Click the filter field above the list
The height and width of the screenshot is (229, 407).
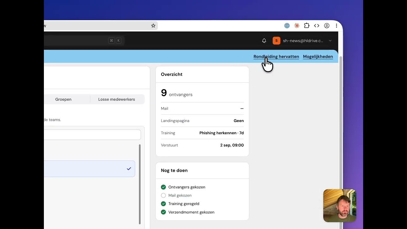point(92,135)
